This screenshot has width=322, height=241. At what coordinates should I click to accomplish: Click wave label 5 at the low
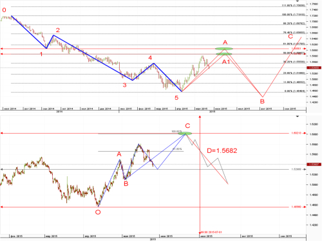coord(176,98)
